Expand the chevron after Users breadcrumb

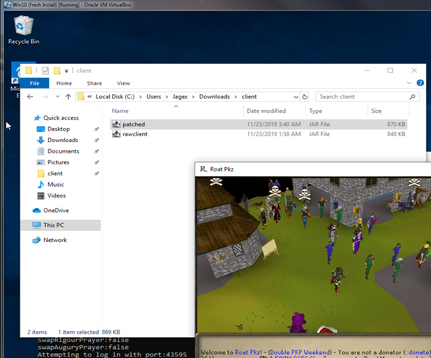167,97
